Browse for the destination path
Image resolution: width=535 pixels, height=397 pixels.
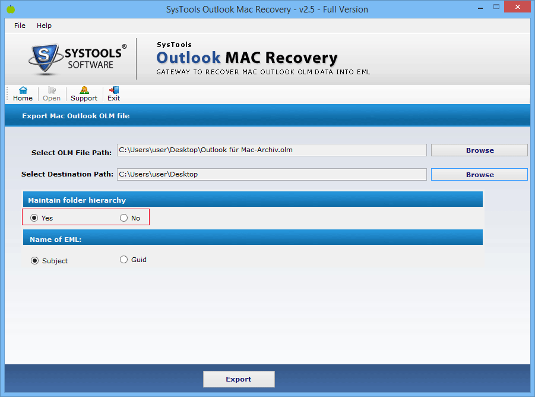pos(479,175)
